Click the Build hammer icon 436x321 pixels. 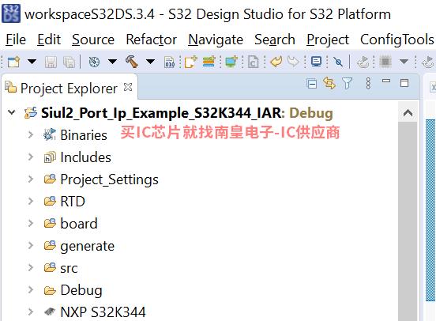132,62
